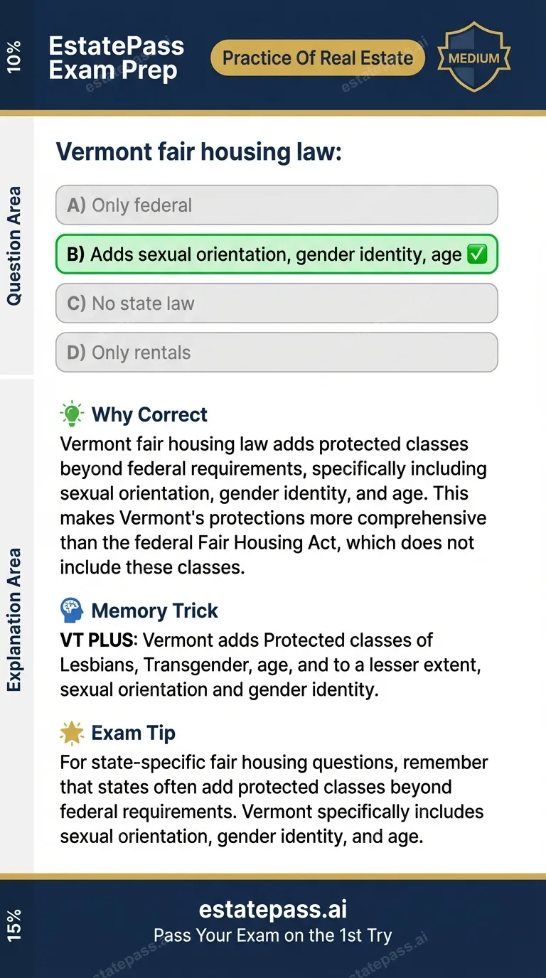
Task: Expand the Question Area sidebar section
Action: [x=16, y=247]
